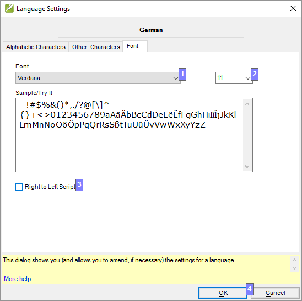302x301 pixels.
Task: Click the sample text scrollbar up arrow
Action: (x=247, y=104)
